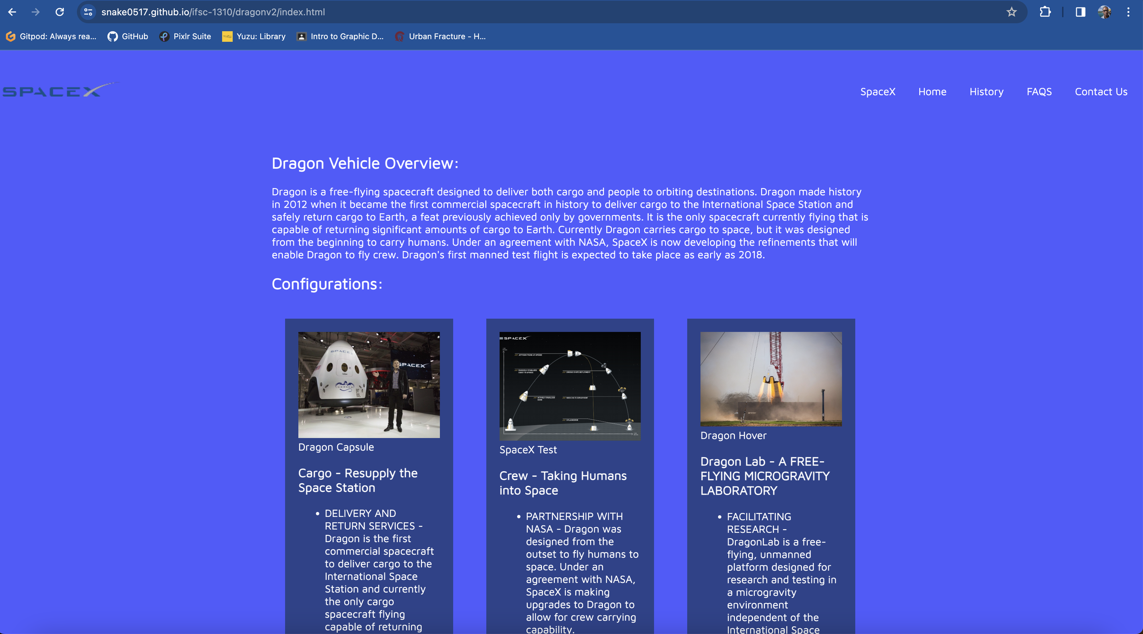Select the Pixlr Suite bookmark

[x=185, y=36]
